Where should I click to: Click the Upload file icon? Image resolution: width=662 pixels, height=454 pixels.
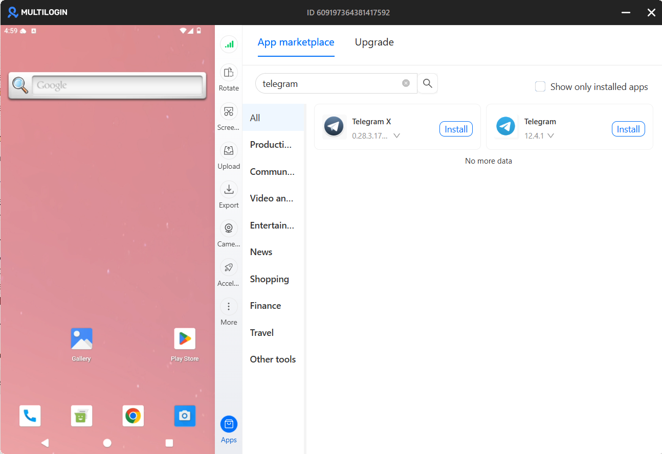click(229, 150)
